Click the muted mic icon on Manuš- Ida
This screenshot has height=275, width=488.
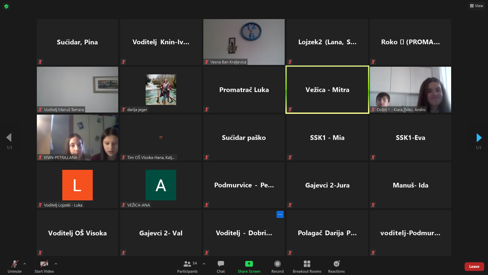coord(373,205)
